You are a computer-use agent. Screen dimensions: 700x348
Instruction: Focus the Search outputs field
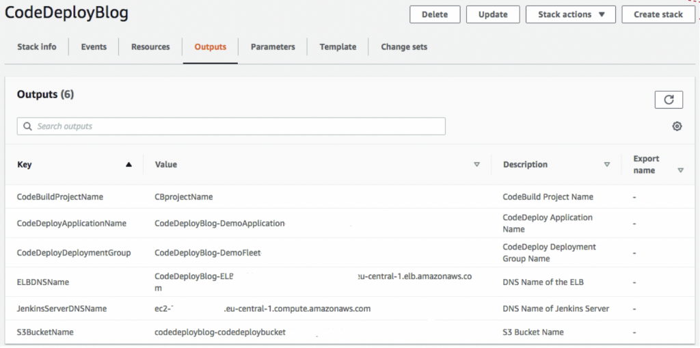pos(231,126)
